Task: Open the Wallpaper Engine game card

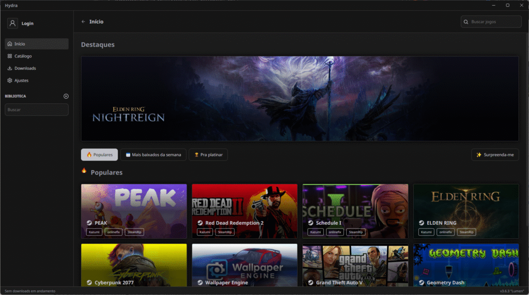Action: (244, 265)
